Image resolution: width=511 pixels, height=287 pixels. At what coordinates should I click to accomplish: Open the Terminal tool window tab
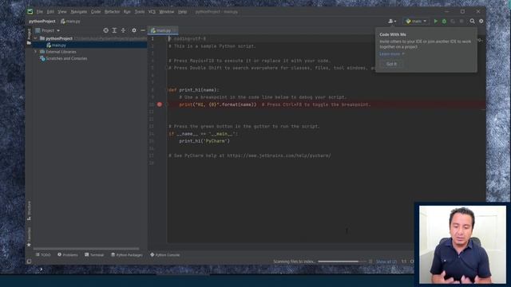[x=94, y=255]
